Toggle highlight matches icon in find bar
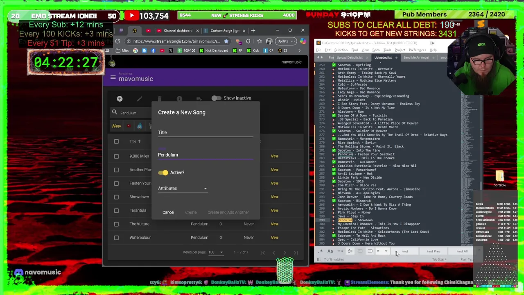Viewport: 524px width, 295px height. coord(370,251)
